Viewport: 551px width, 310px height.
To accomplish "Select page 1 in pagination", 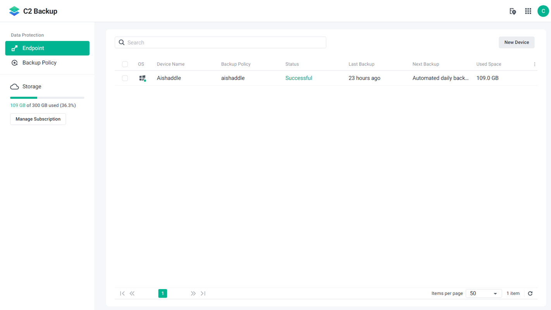I will 163,294.
